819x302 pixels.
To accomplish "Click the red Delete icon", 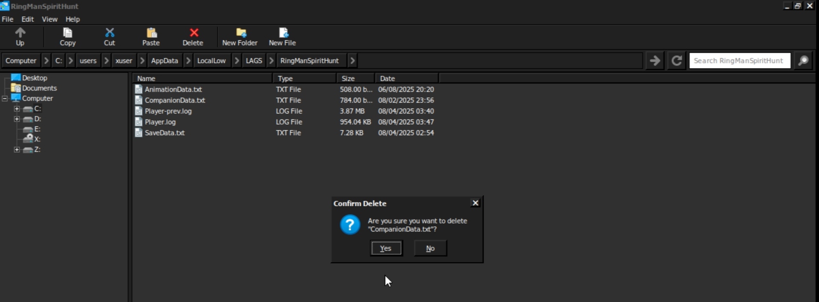I will 193,33.
